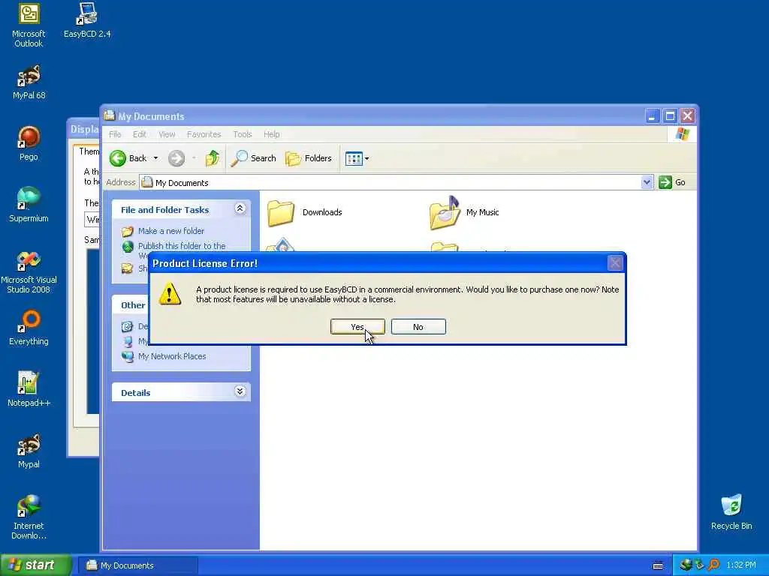Select the Everything desktop shortcut
The height and width of the screenshot is (576, 769).
[29, 328]
